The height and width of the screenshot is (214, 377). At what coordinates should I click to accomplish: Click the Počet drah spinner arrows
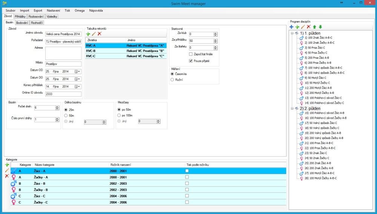click(x=57, y=108)
